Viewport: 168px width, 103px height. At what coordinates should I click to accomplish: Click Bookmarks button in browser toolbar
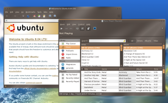tap(44, 16)
